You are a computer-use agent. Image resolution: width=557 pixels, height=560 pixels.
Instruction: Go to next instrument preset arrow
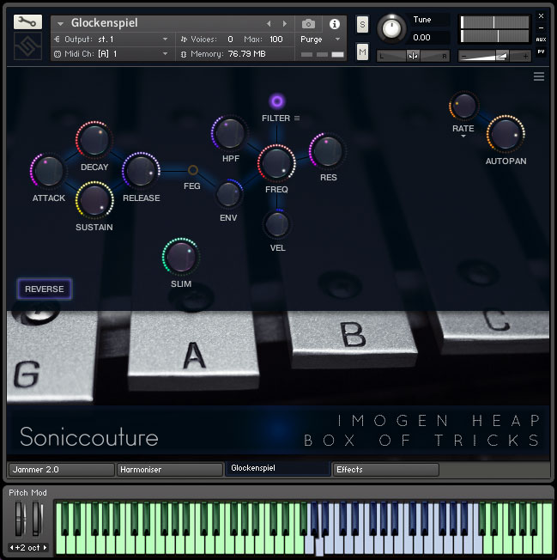coord(284,23)
